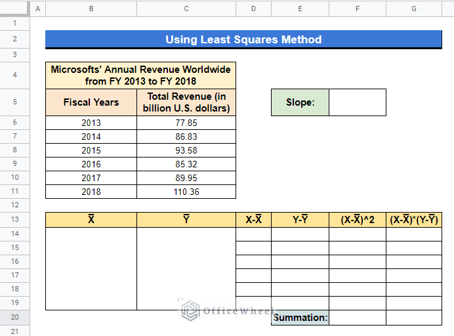
Task: Select column B header
Action: tap(91, 9)
